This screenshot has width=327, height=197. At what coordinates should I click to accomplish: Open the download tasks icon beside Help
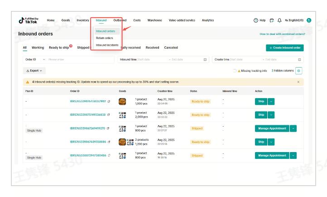point(272,20)
